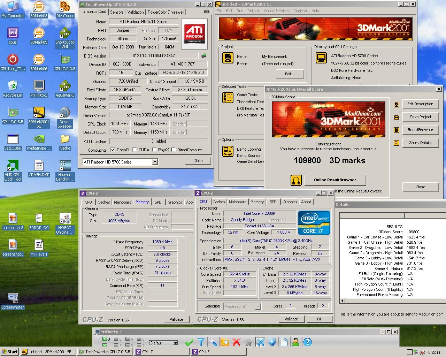Click the Save Project floppy icon
Viewport: 446px width, 357px height.
[397, 117]
